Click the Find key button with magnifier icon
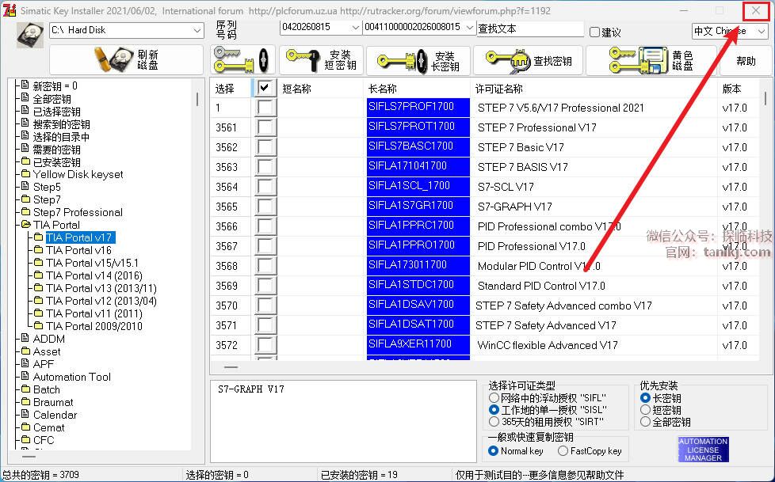Image resolution: width=775 pixels, height=482 pixels. [528, 60]
